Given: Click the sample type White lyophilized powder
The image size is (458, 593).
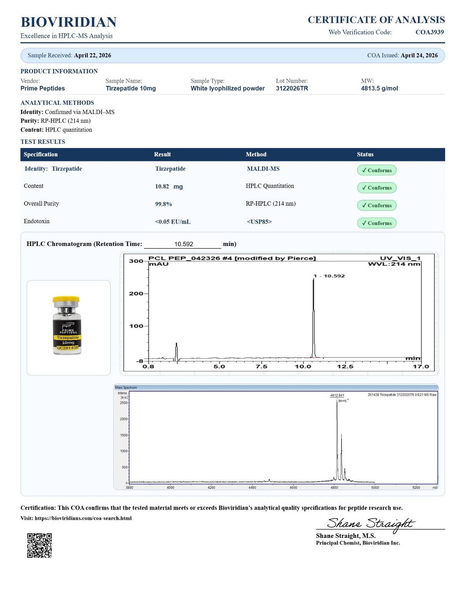Looking at the screenshot, I should click(x=227, y=88).
